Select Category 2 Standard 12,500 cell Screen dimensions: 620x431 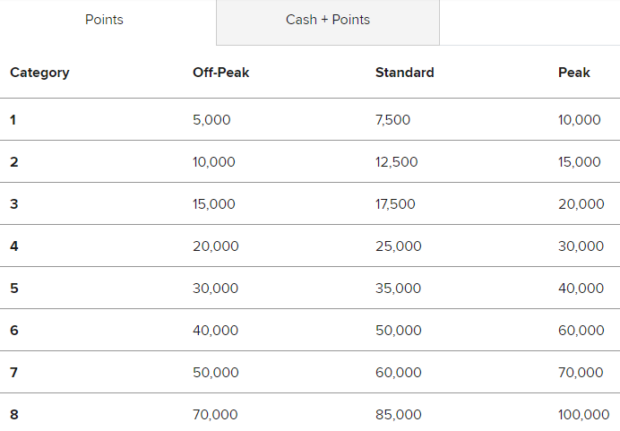point(397,162)
